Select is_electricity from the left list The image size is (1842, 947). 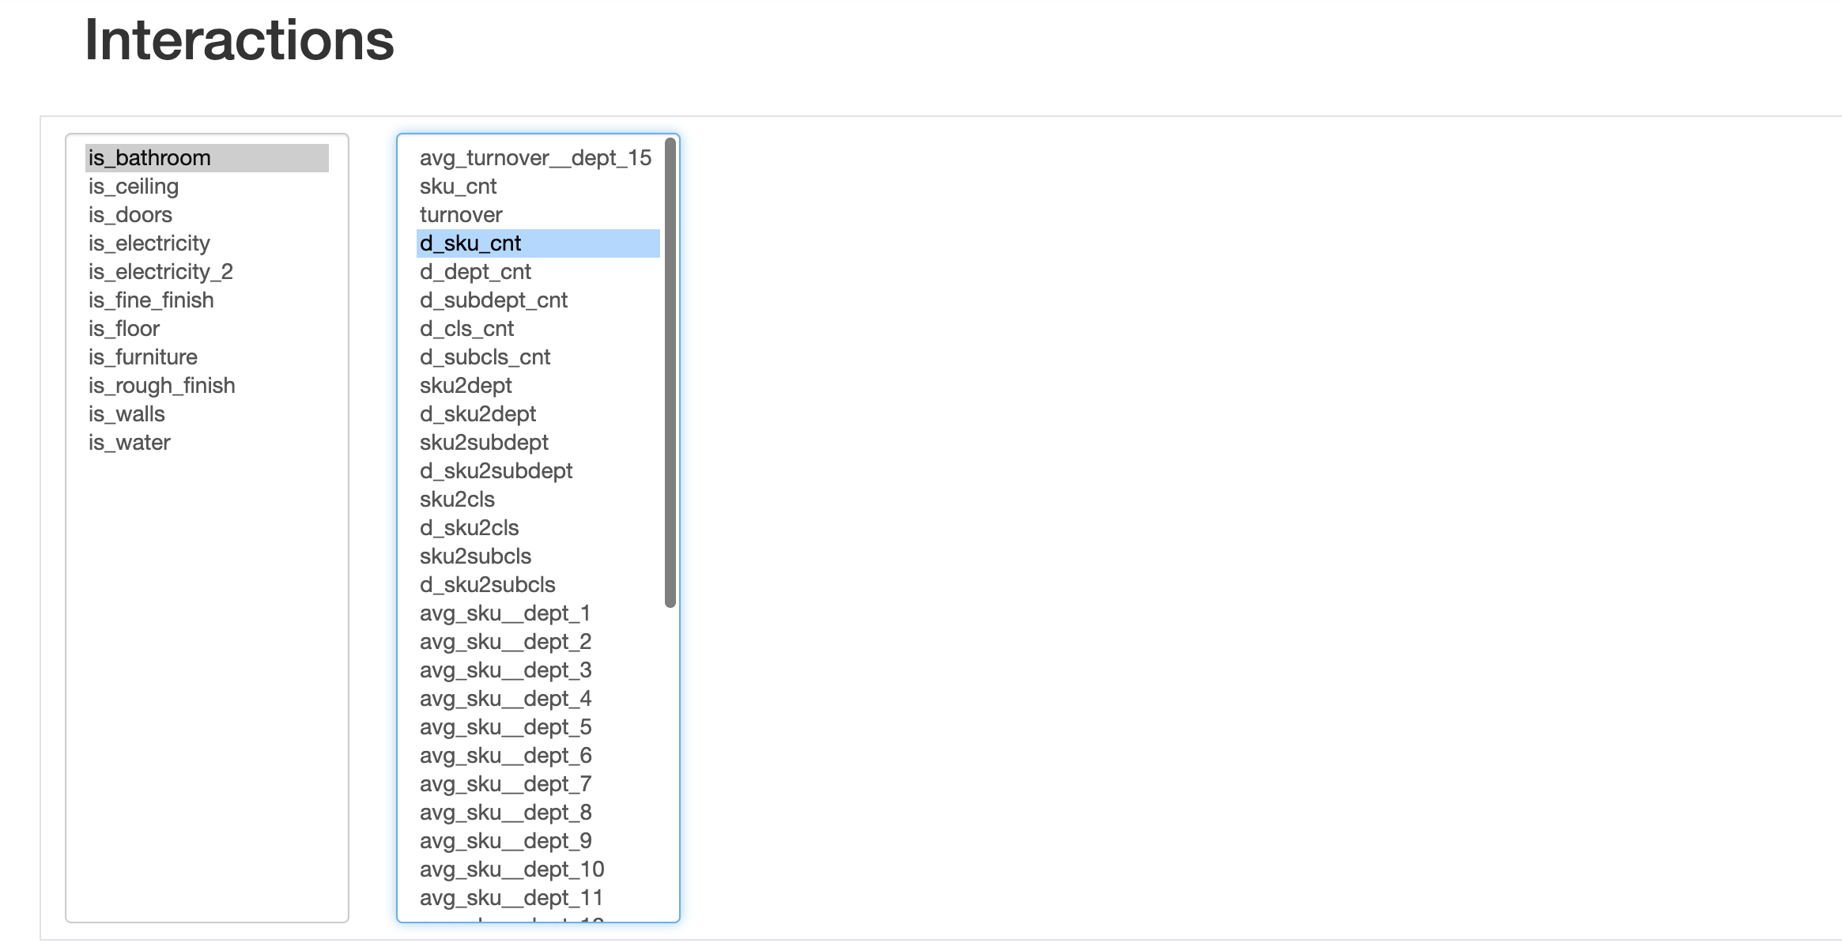click(149, 243)
